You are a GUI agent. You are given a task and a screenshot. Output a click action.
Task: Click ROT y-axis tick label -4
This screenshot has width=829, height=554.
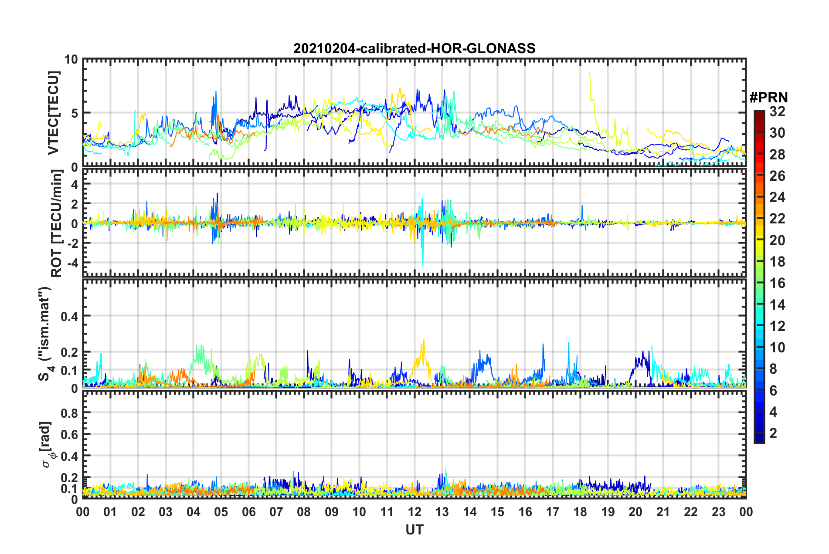click(x=73, y=263)
